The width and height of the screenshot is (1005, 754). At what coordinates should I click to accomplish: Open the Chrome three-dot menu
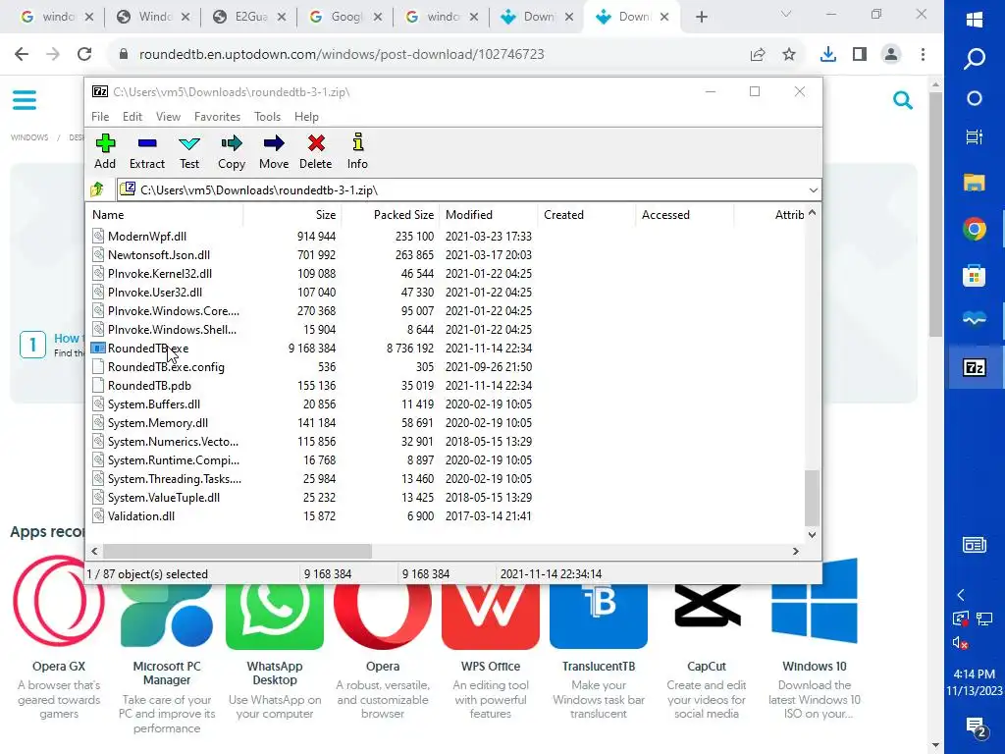923,55
